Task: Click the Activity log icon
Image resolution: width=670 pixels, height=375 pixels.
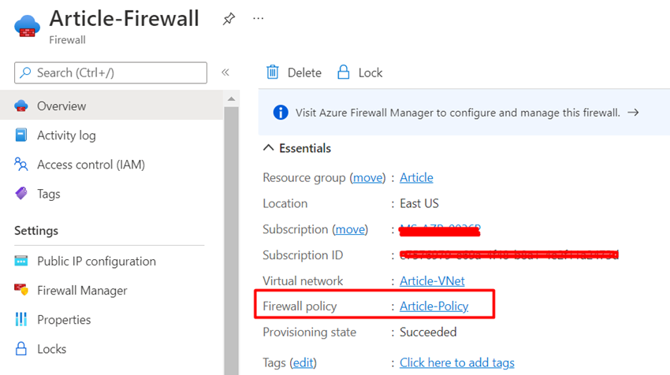Action: [21, 135]
